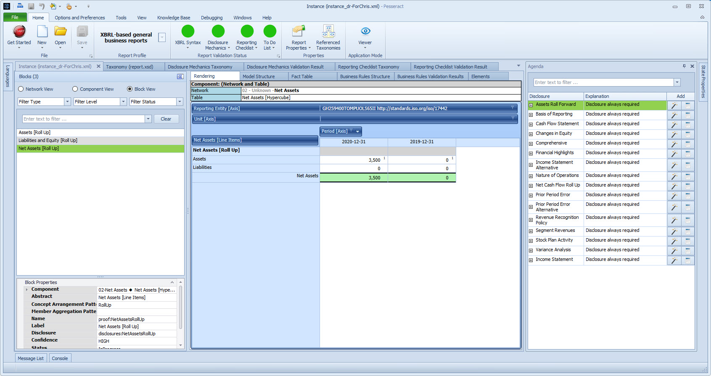Clear the blocks filter text
Screen dimensions: 711x376
click(x=166, y=119)
